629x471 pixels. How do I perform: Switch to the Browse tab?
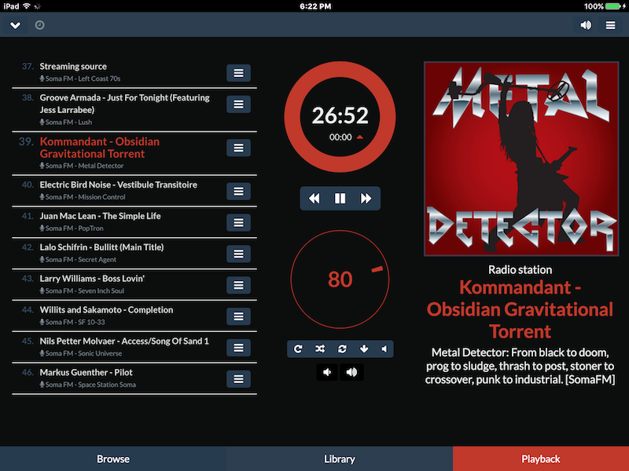(x=112, y=459)
